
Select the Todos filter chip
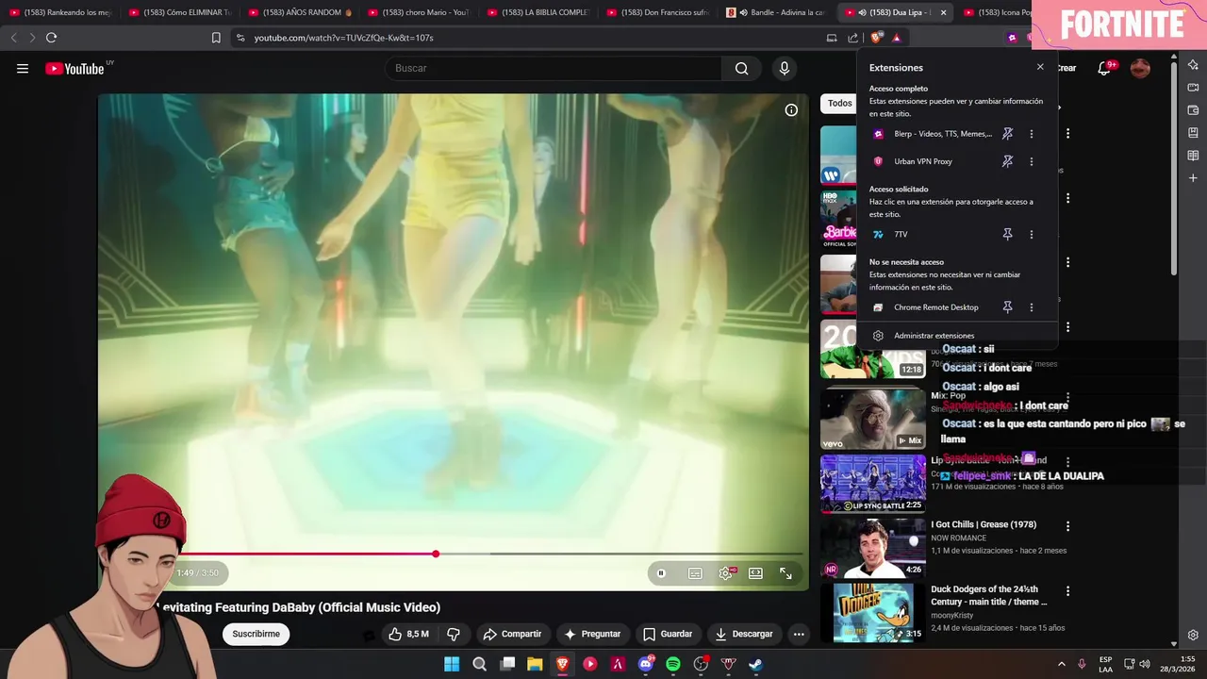(839, 103)
